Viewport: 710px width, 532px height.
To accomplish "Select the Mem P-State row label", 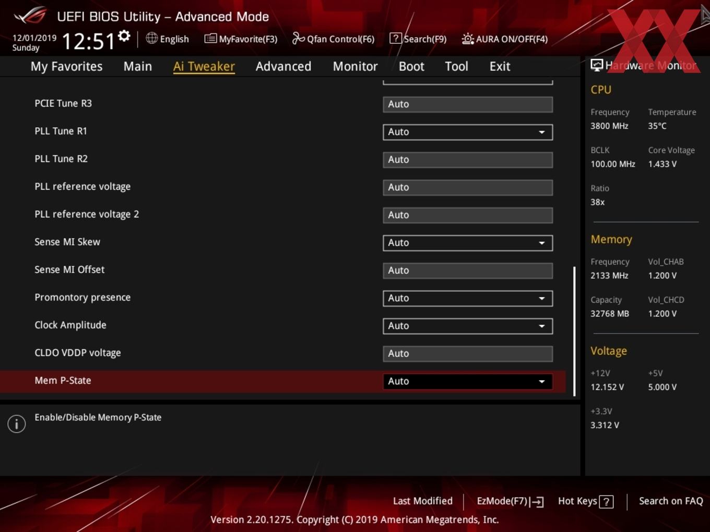I will pos(63,381).
